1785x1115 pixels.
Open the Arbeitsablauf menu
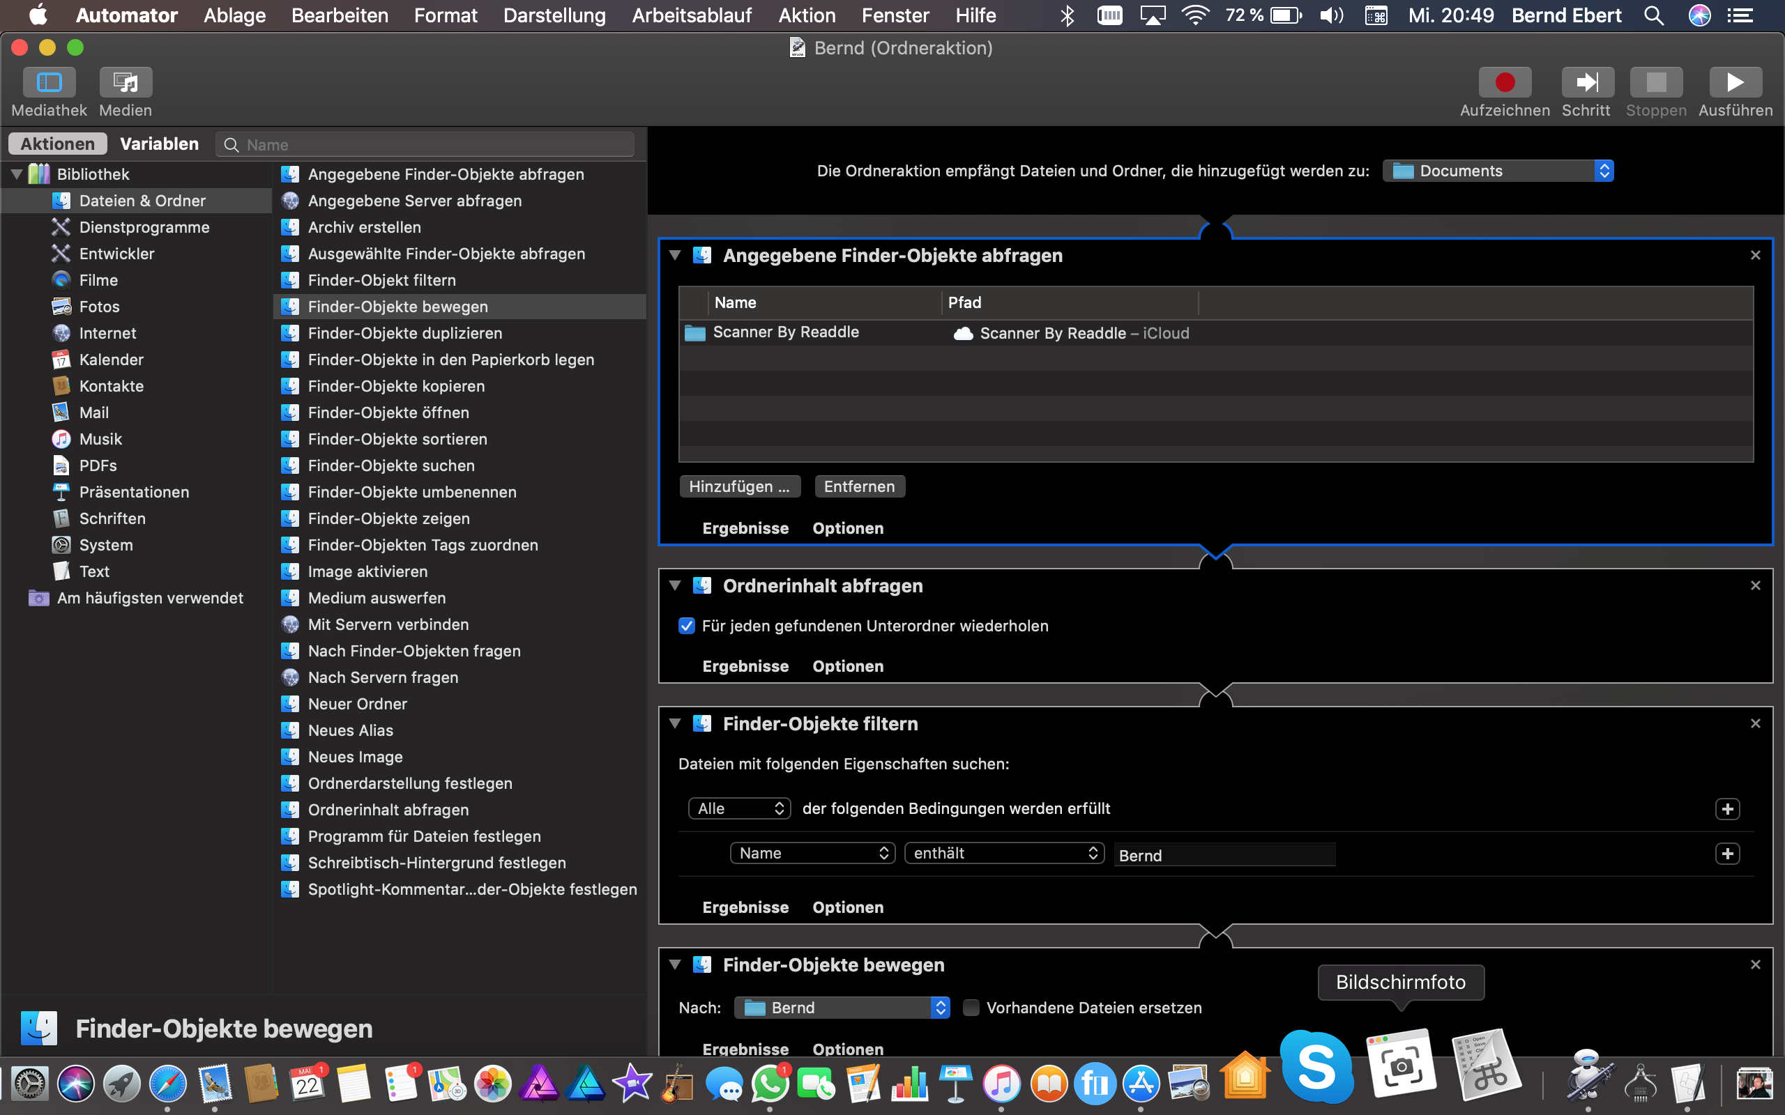(691, 15)
